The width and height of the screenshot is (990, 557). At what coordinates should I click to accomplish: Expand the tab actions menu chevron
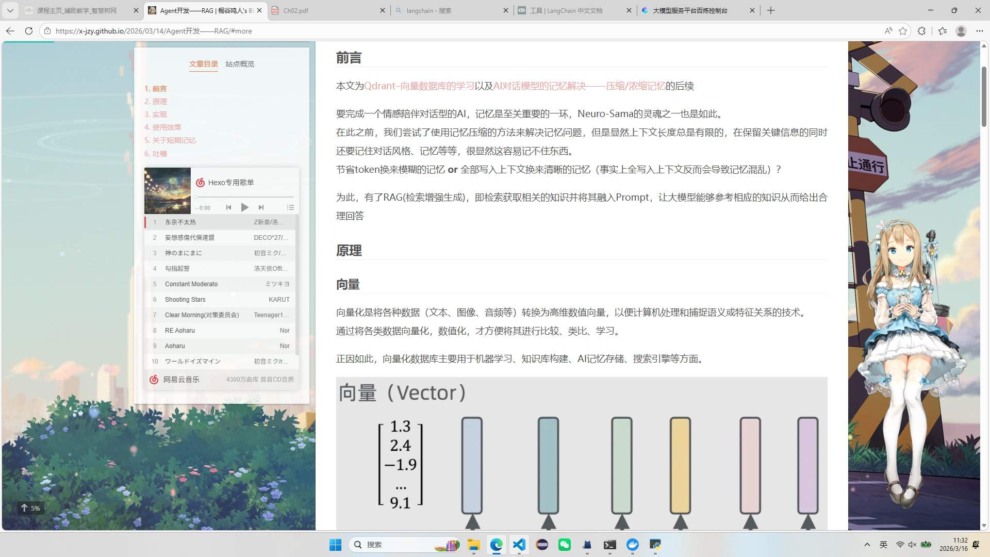[x=10, y=10]
